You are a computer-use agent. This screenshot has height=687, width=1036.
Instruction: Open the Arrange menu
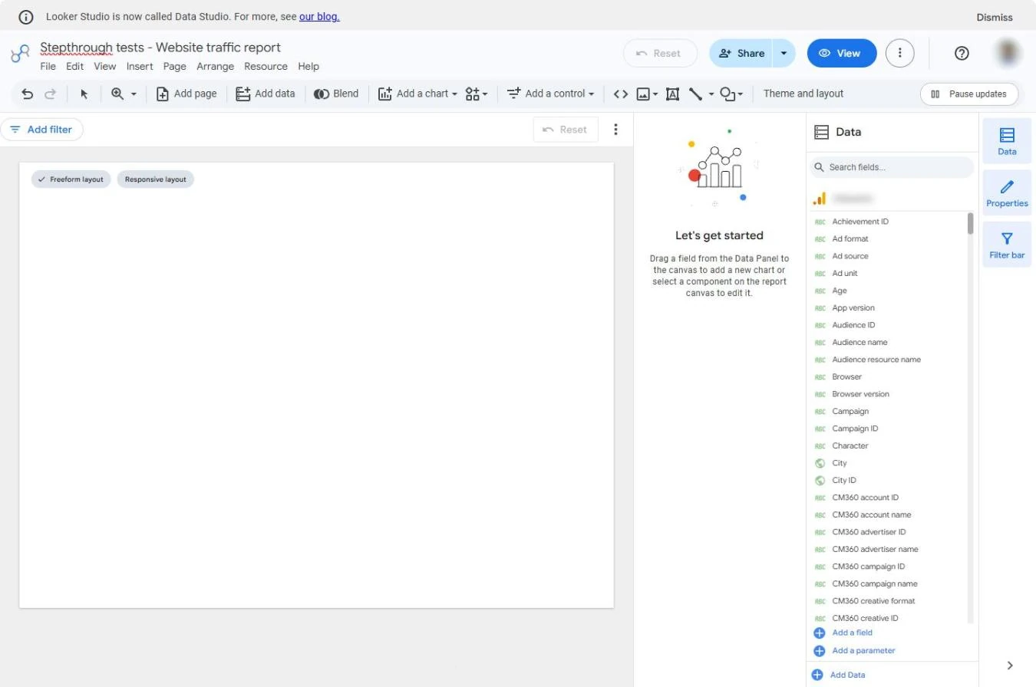click(215, 67)
